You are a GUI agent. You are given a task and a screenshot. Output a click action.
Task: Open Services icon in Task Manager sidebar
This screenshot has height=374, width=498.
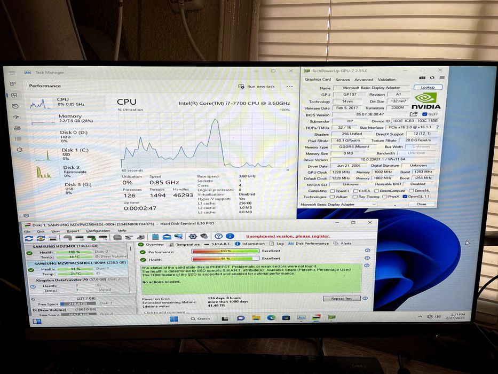click(19, 150)
